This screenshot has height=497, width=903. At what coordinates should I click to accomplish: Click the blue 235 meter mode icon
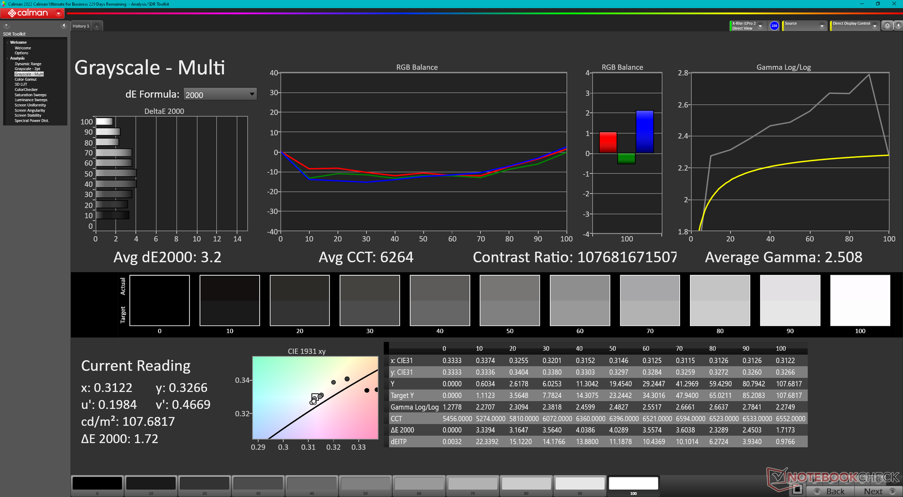[x=774, y=26]
